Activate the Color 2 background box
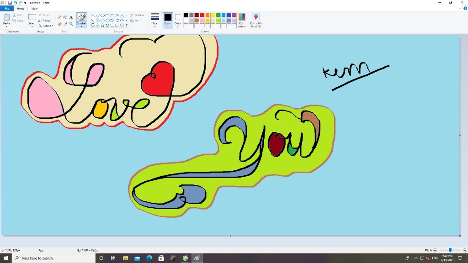Image resolution: width=468 pixels, height=263 pixels. coord(178,20)
